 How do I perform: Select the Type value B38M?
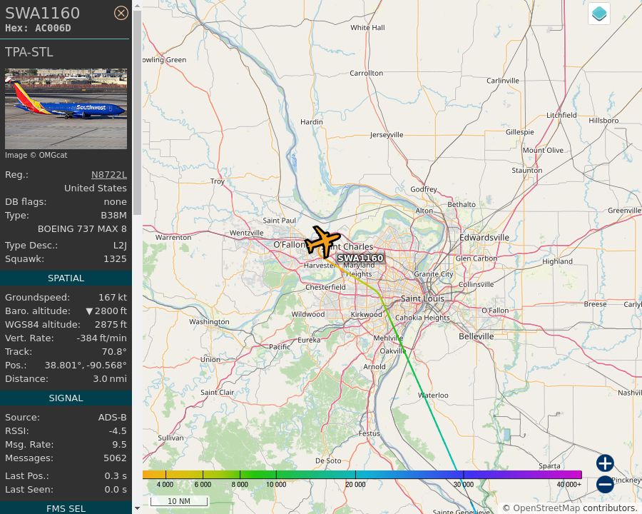click(114, 215)
